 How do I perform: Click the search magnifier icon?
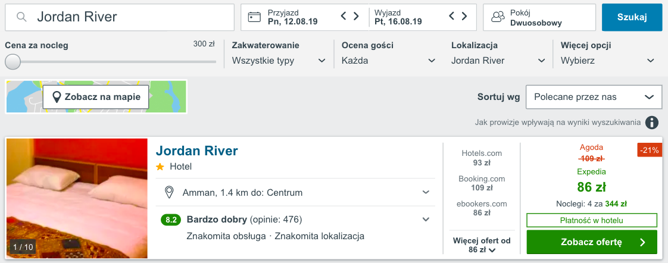21,17
